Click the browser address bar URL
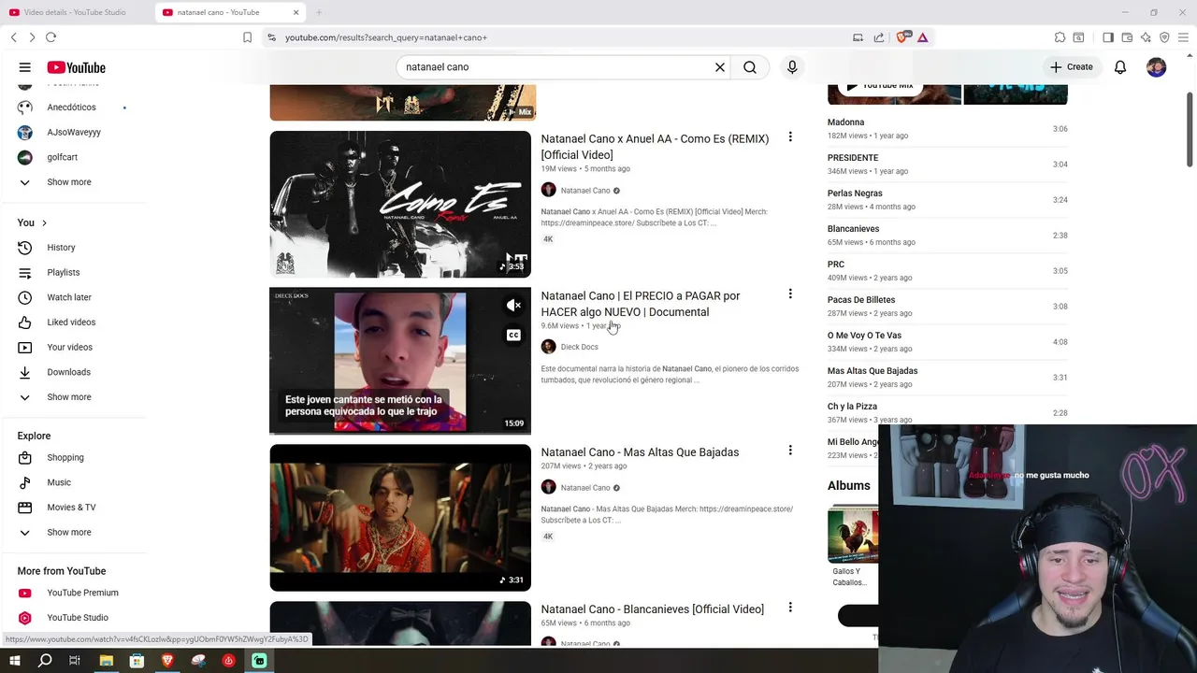 click(386, 37)
